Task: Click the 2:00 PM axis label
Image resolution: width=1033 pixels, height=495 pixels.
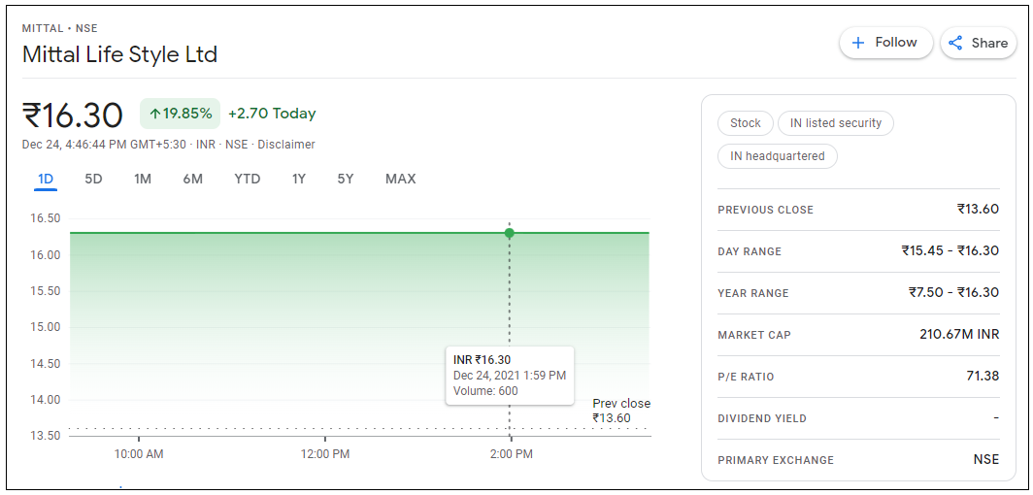Action: 512,454
